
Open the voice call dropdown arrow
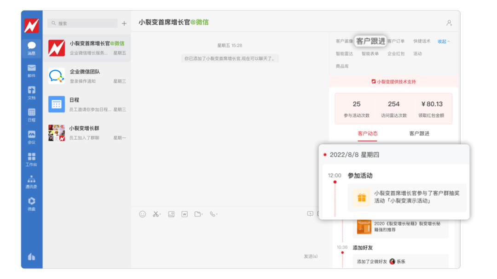click(x=217, y=214)
